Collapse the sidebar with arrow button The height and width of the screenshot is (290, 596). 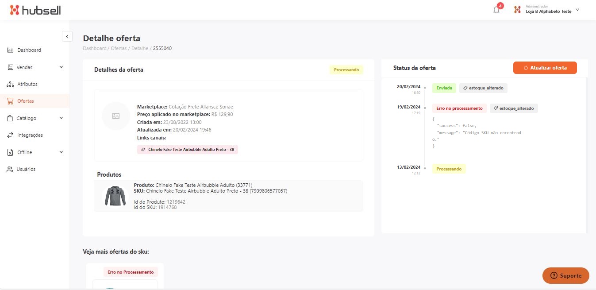pyautogui.click(x=67, y=36)
